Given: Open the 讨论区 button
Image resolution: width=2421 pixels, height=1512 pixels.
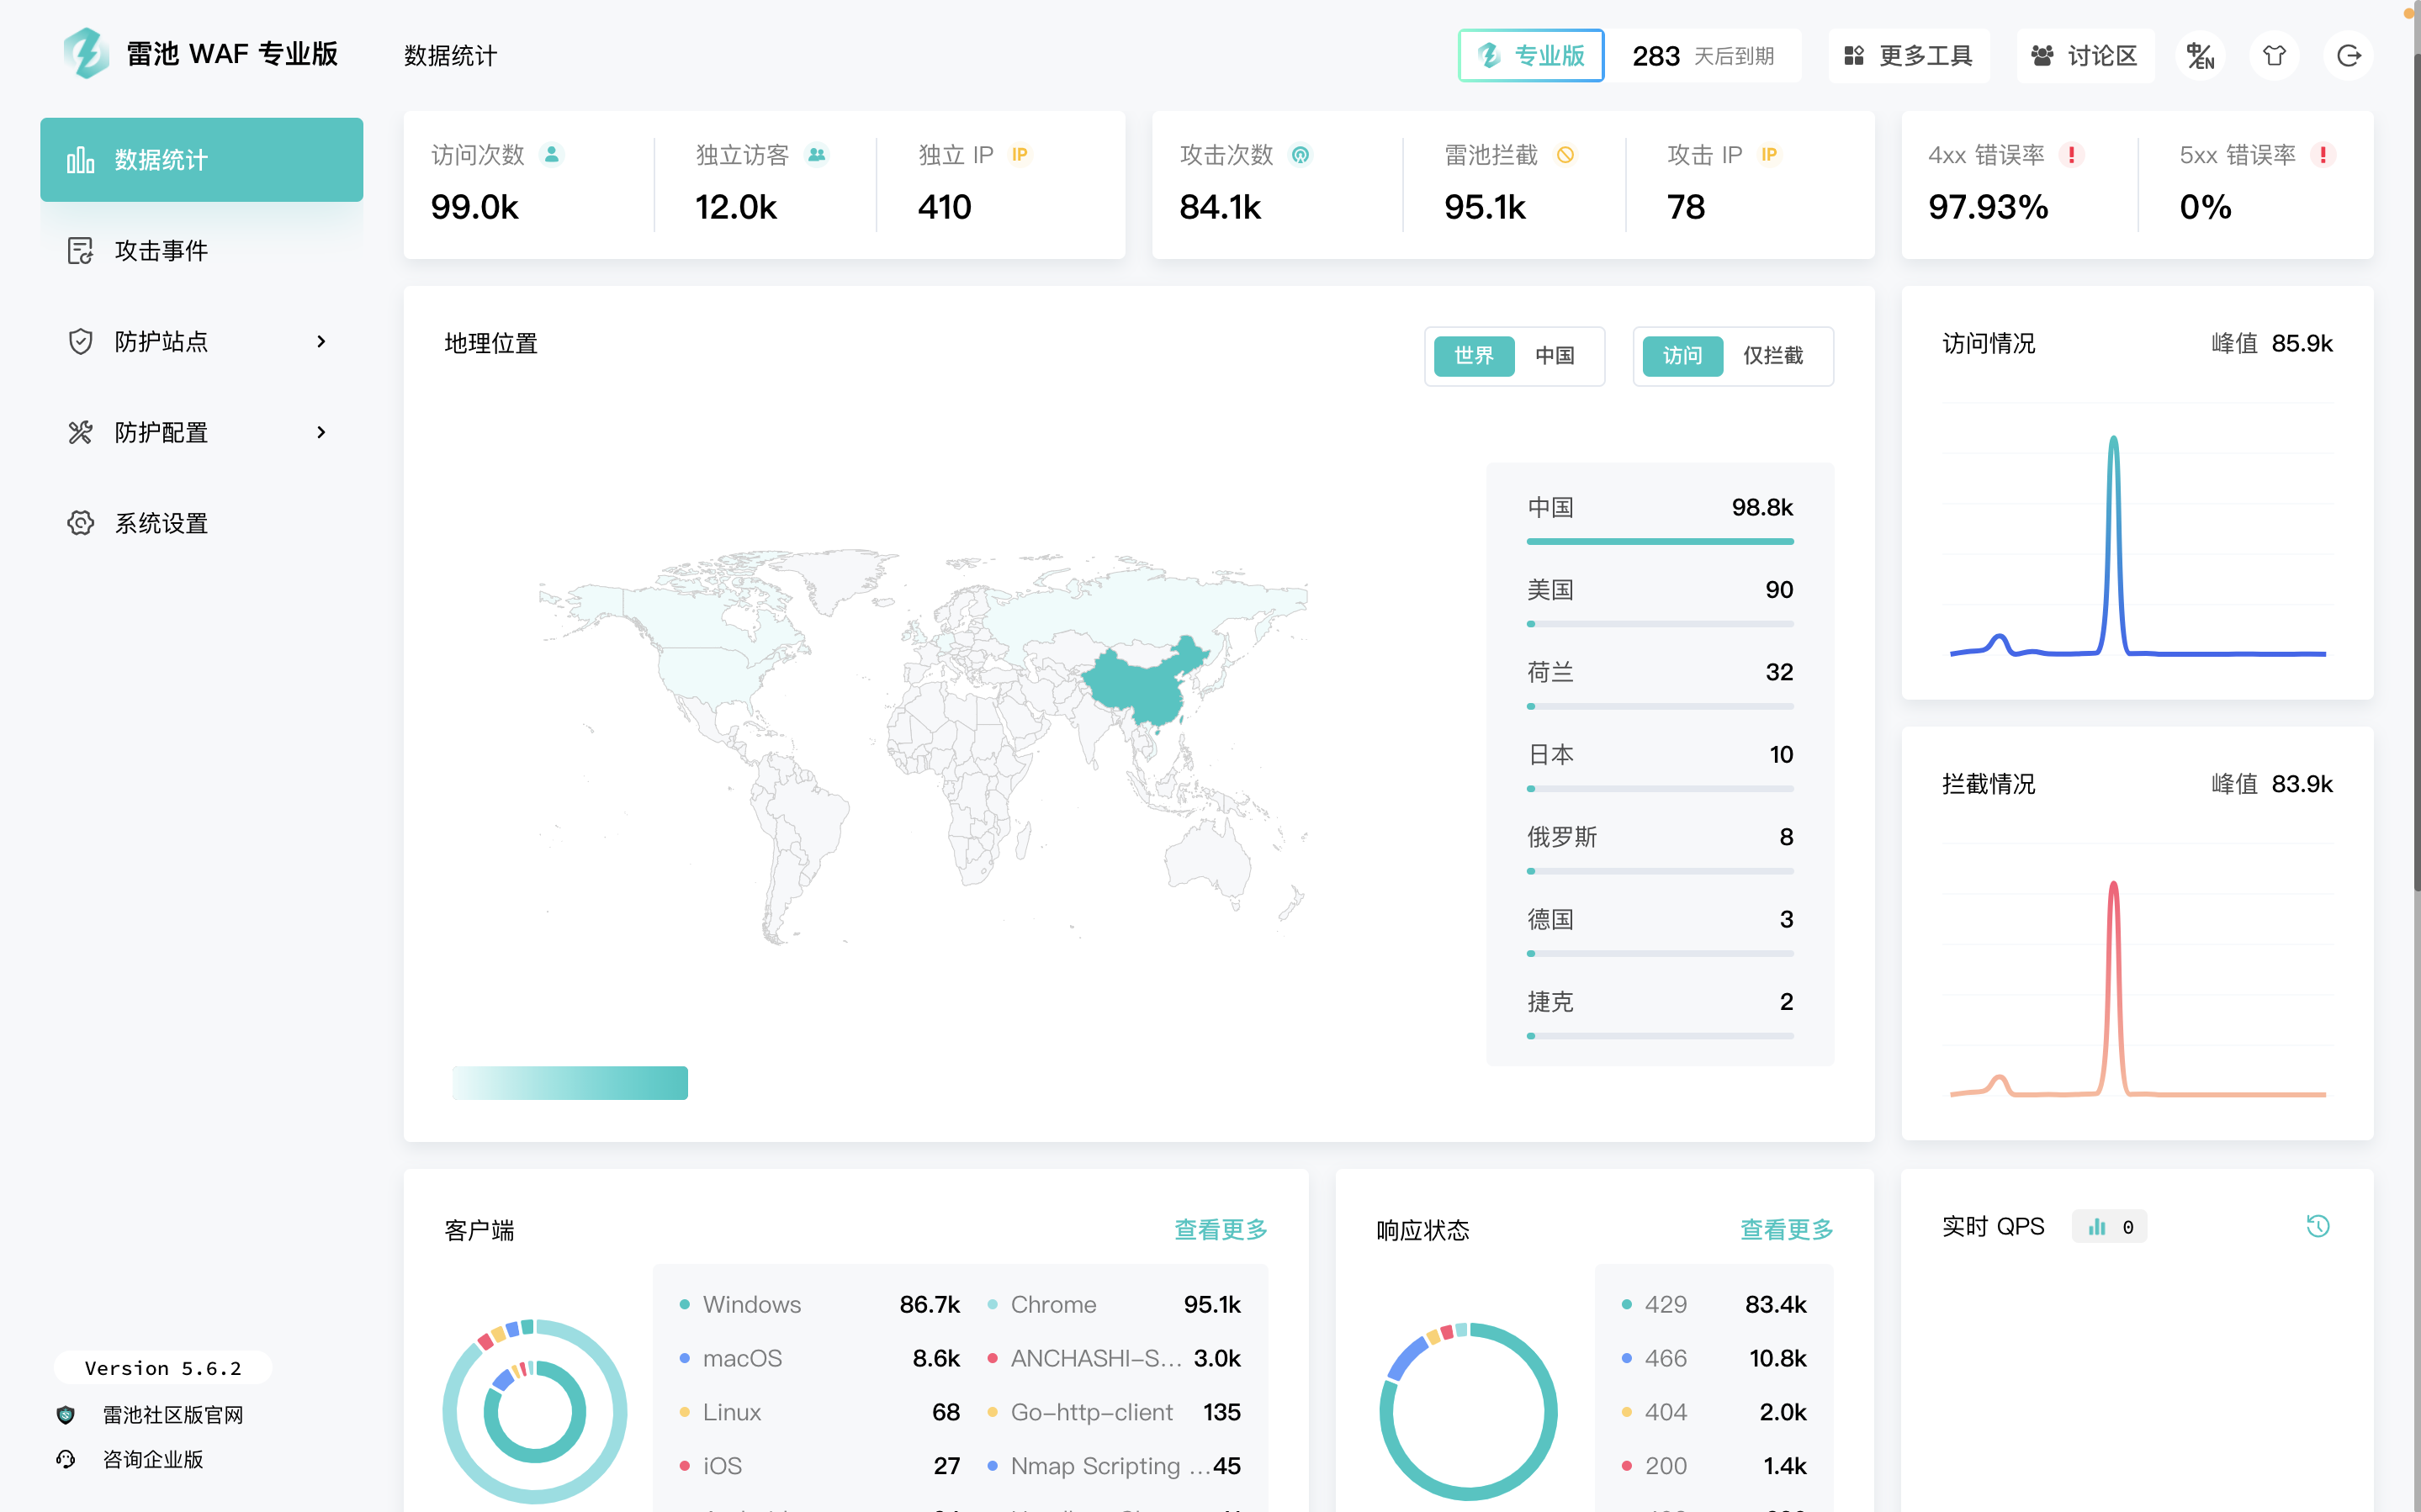Looking at the screenshot, I should 2085,56.
